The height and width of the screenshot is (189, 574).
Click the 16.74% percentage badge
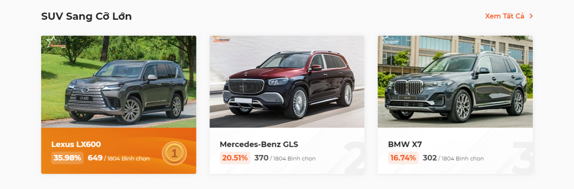(x=403, y=158)
